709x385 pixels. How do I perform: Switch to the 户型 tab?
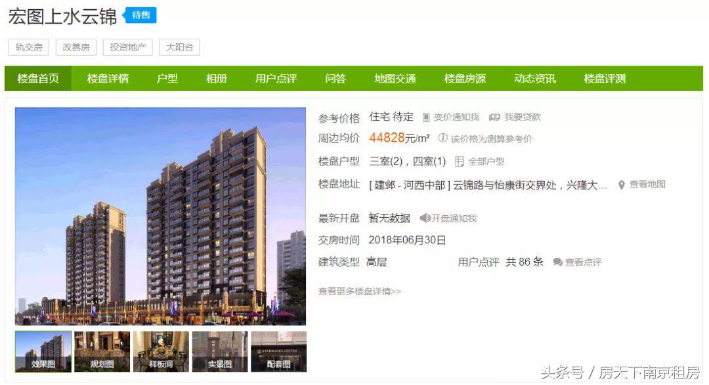167,79
